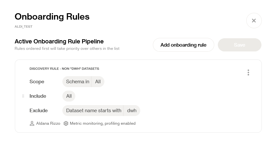This screenshot has width=276, height=153.
Task: Click the Scope row label
Action: 37,82
